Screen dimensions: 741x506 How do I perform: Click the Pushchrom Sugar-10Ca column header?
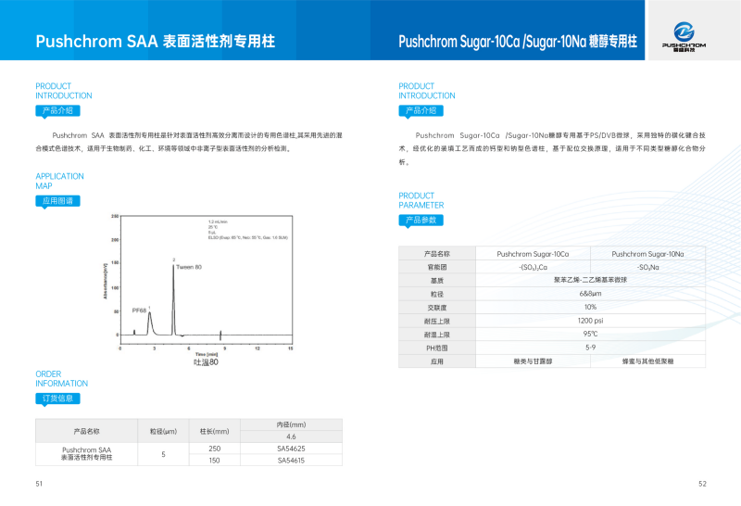(x=533, y=253)
